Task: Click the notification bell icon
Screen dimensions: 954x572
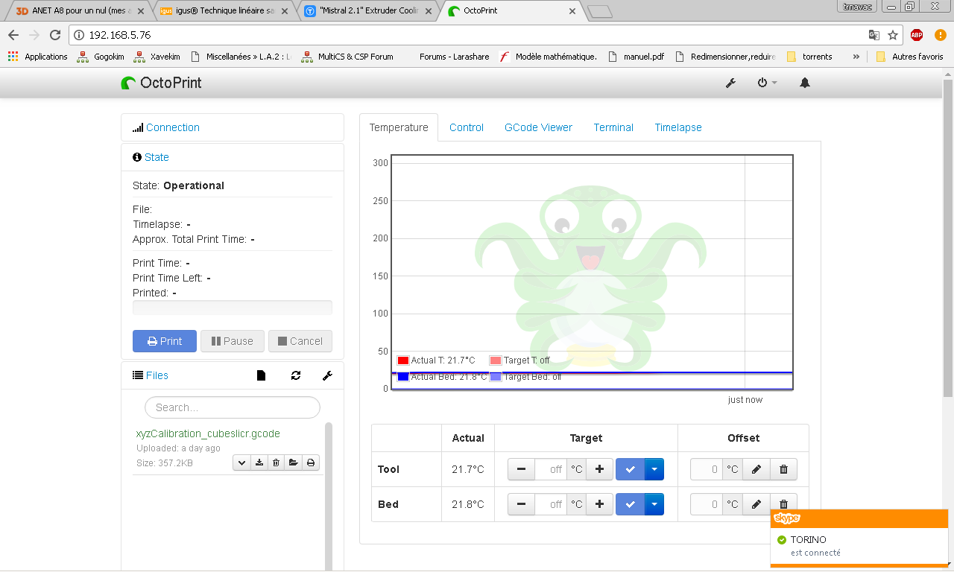Action: [x=805, y=83]
